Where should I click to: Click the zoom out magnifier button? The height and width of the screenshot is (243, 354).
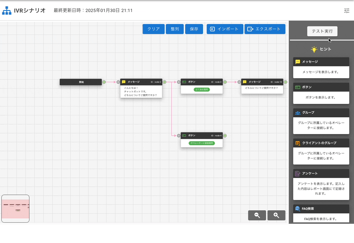pos(257,215)
